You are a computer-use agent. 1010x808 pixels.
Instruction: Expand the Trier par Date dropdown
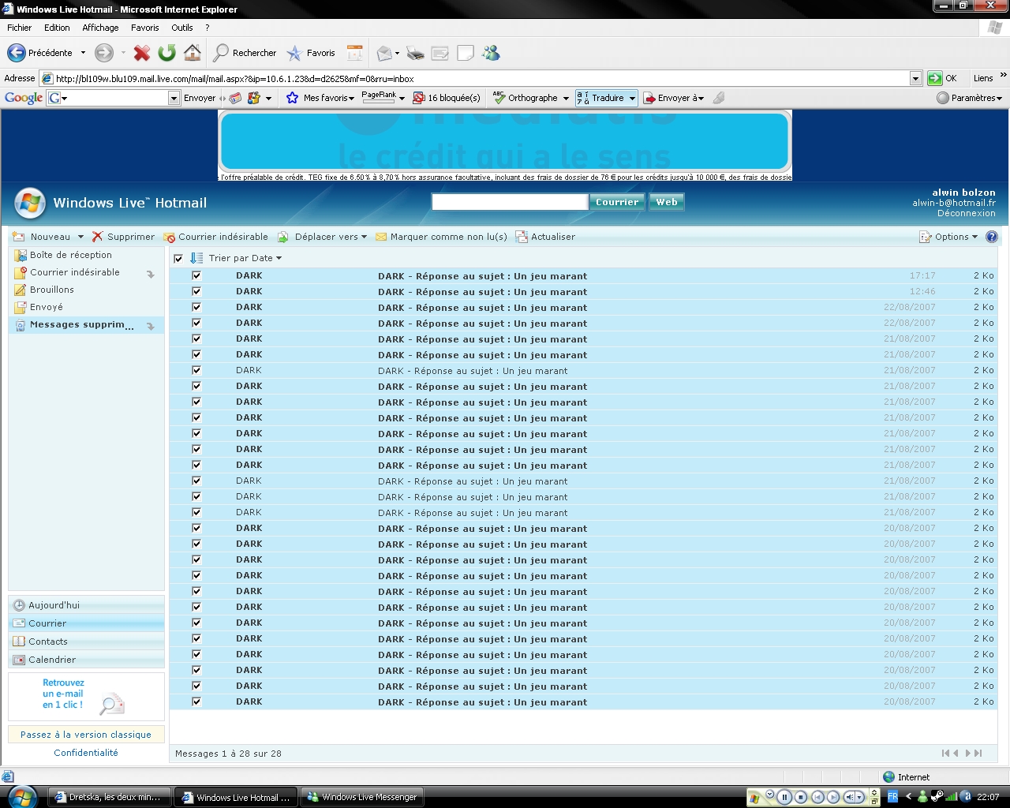tap(279, 258)
